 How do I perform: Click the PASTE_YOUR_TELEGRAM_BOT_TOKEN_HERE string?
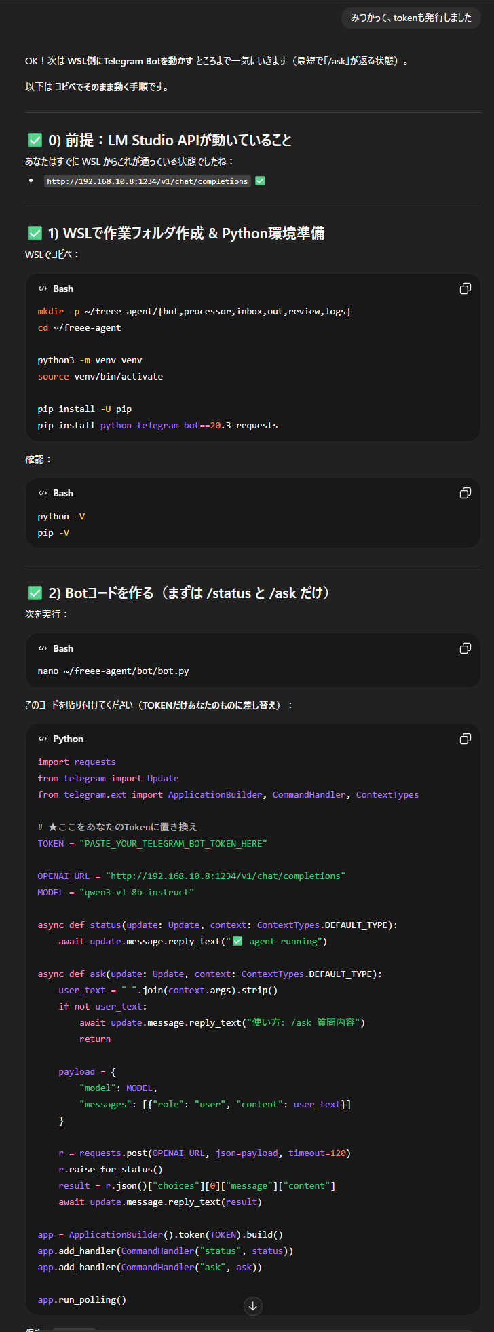point(173,843)
